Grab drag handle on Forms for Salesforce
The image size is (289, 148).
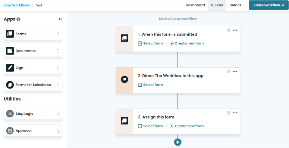(58, 85)
